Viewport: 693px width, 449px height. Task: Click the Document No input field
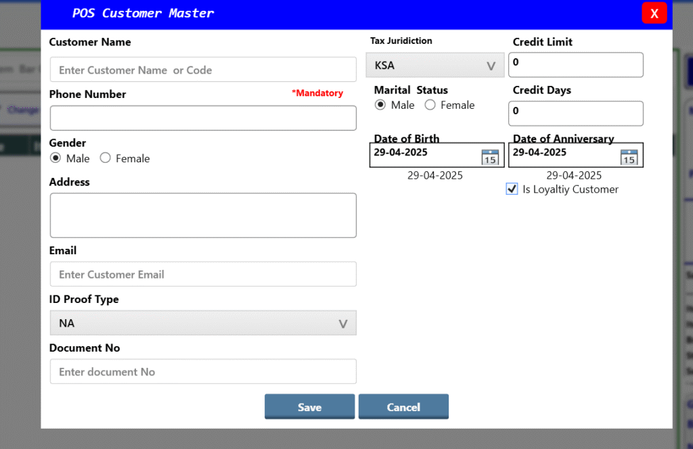(x=203, y=372)
